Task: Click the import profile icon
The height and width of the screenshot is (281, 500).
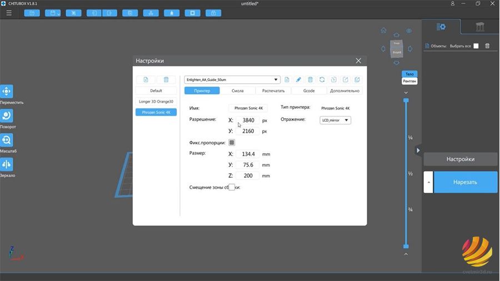Action: (333, 79)
